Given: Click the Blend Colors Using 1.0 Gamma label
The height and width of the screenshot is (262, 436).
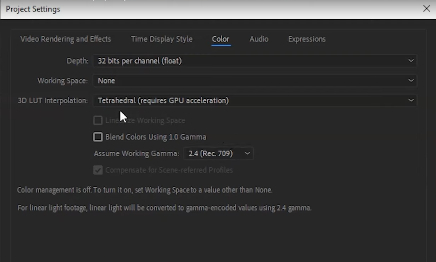Looking at the screenshot, I should 156,137.
